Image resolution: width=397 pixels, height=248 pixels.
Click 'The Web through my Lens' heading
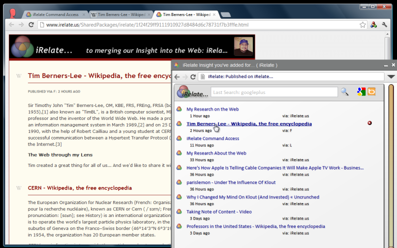click(x=60, y=155)
